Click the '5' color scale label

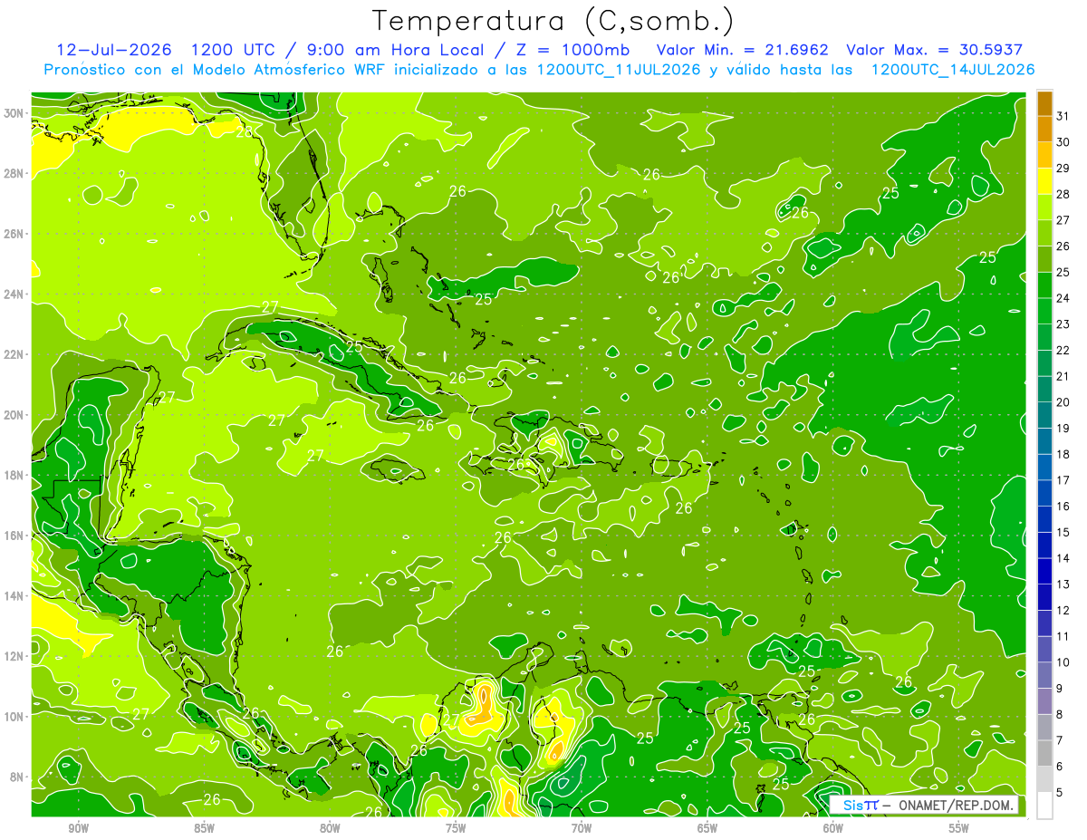pos(1061,792)
